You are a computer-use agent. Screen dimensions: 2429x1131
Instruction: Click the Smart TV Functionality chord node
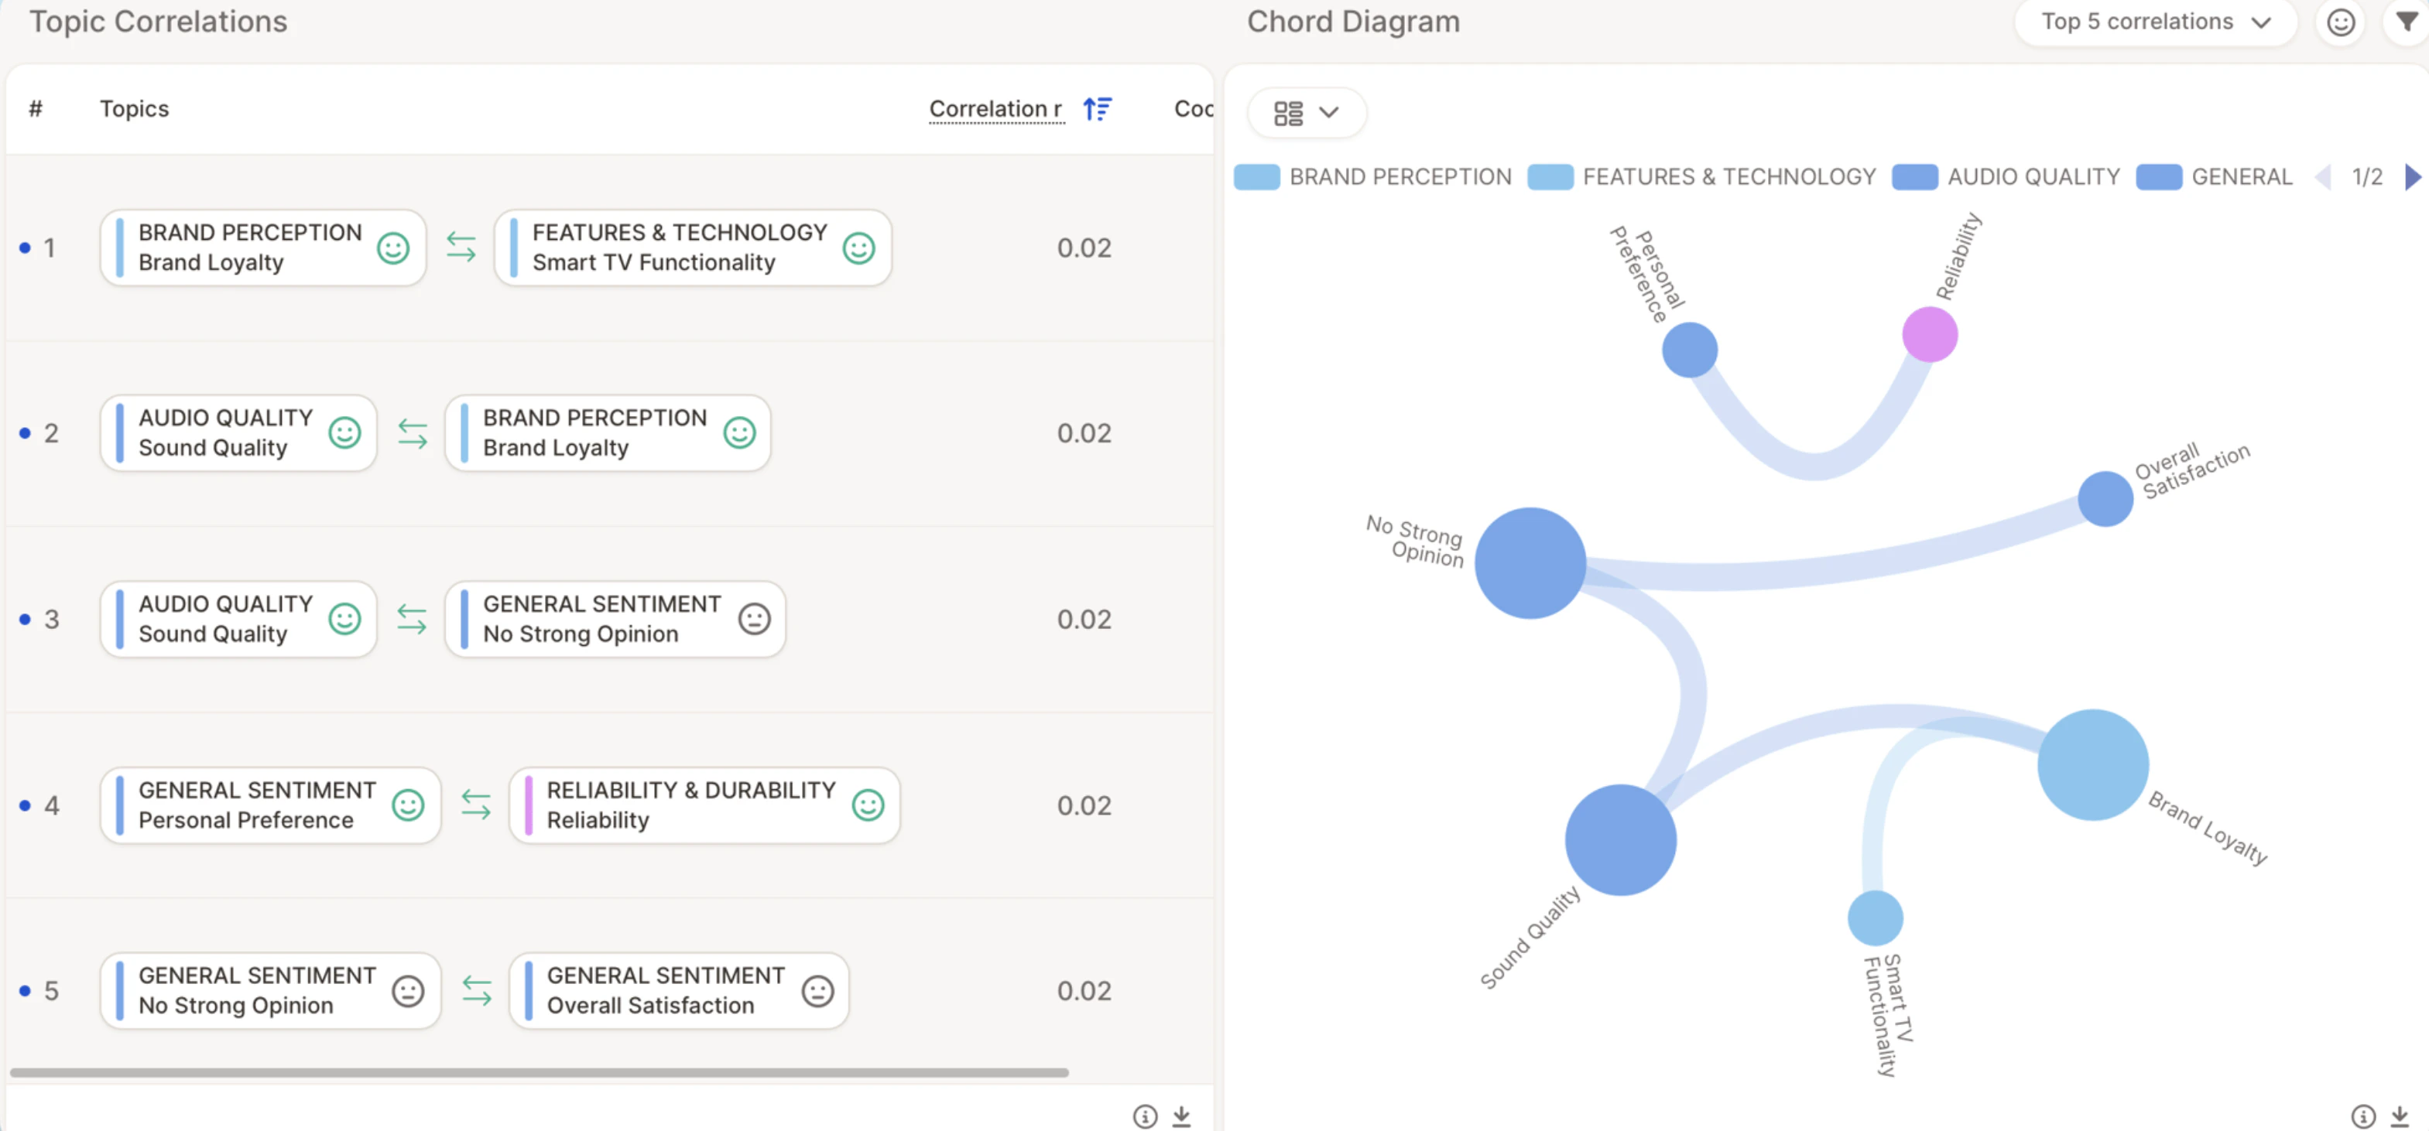pyautogui.click(x=1875, y=918)
